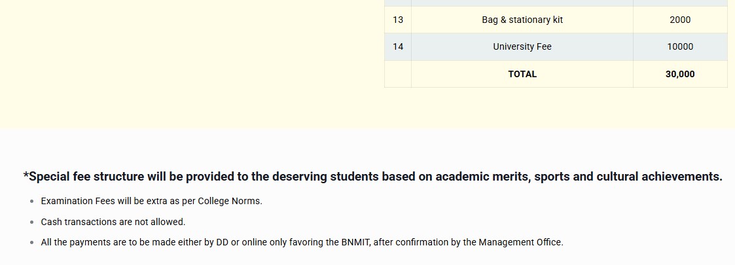
Task: Click the row number 13 cell
Action: tap(398, 20)
